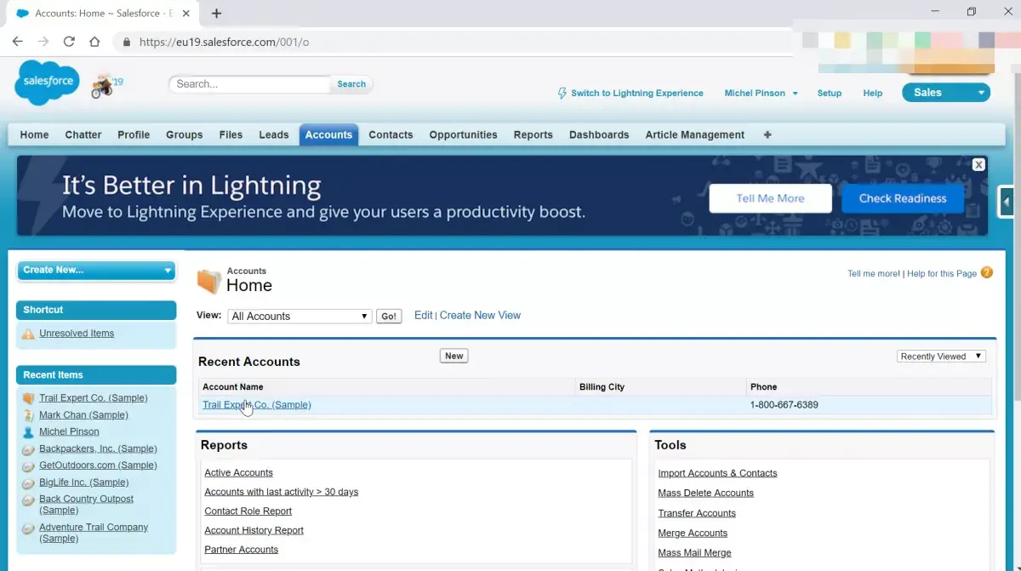Click the icon beside Back Country Outpost in Recent Items

tap(29, 500)
